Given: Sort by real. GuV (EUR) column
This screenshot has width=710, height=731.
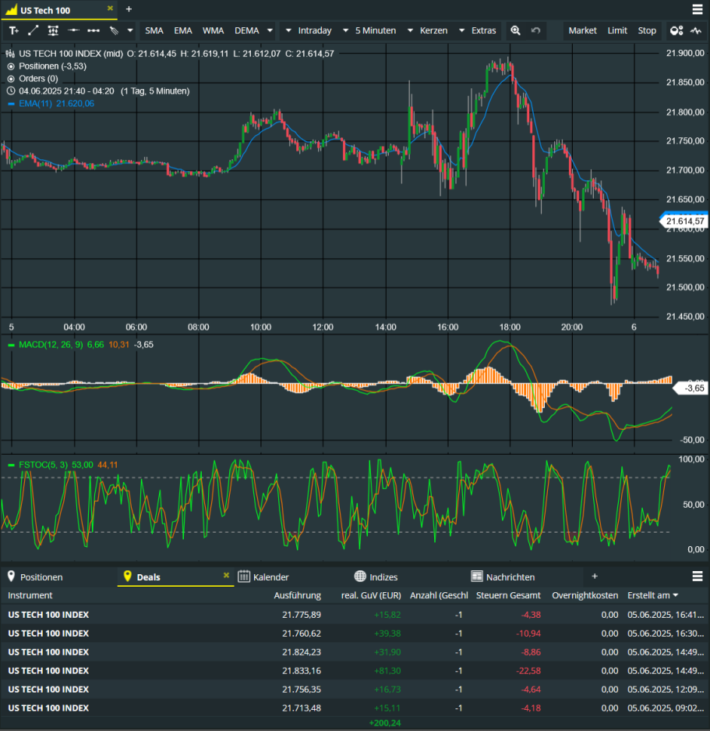Looking at the screenshot, I should coord(371,595).
